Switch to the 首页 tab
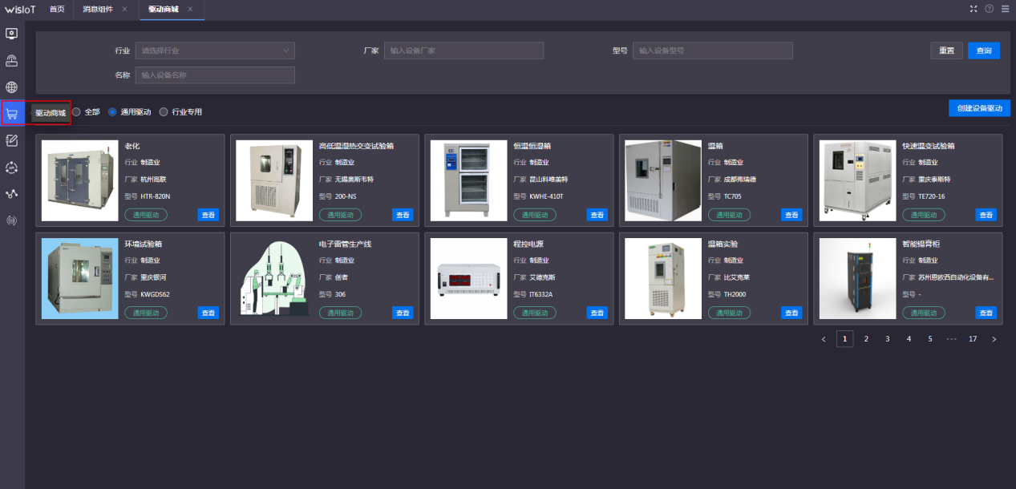 tap(57, 9)
